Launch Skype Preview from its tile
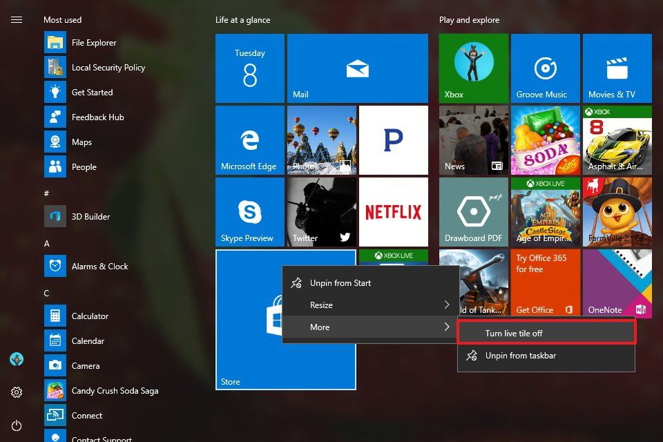This screenshot has height=442, width=663. pos(250,211)
